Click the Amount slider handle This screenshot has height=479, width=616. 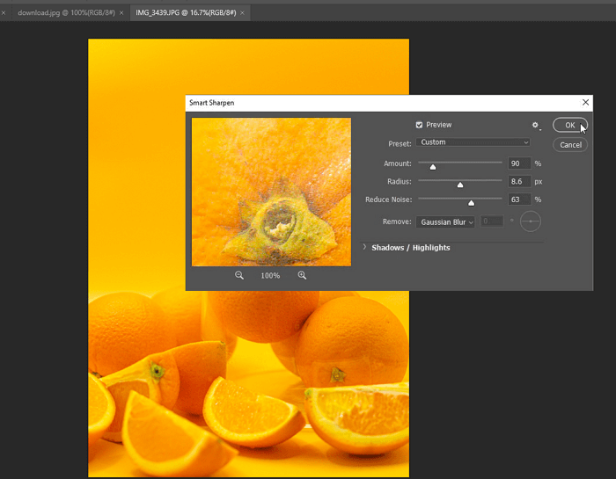[433, 166]
